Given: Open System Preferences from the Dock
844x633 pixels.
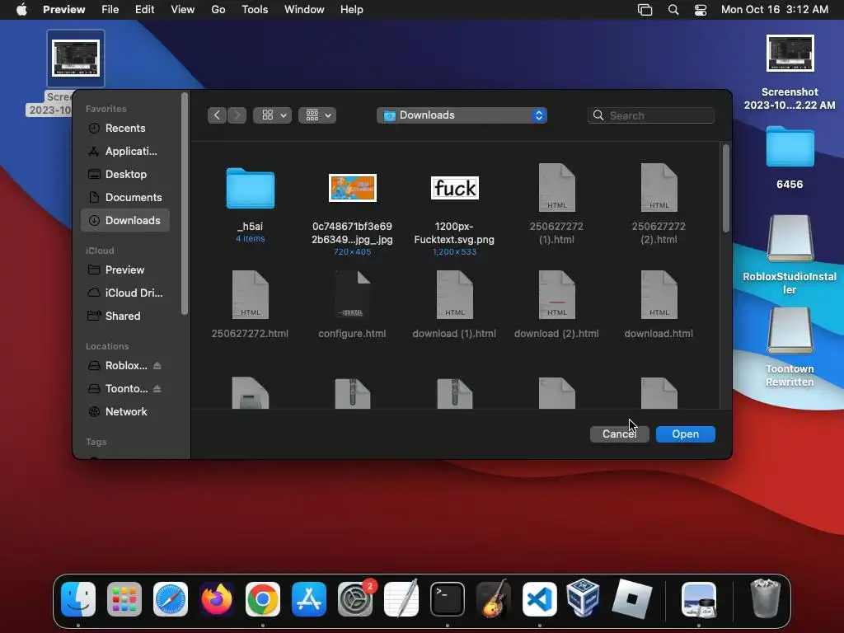Looking at the screenshot, I should click(355, 599).
